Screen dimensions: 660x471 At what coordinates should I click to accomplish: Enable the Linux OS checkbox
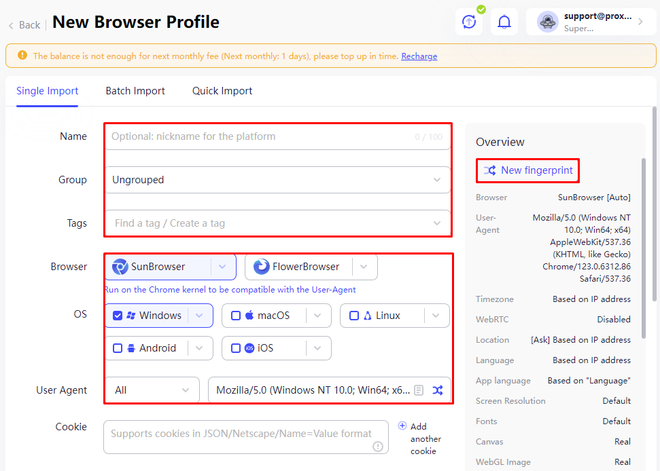click(354, 316)
